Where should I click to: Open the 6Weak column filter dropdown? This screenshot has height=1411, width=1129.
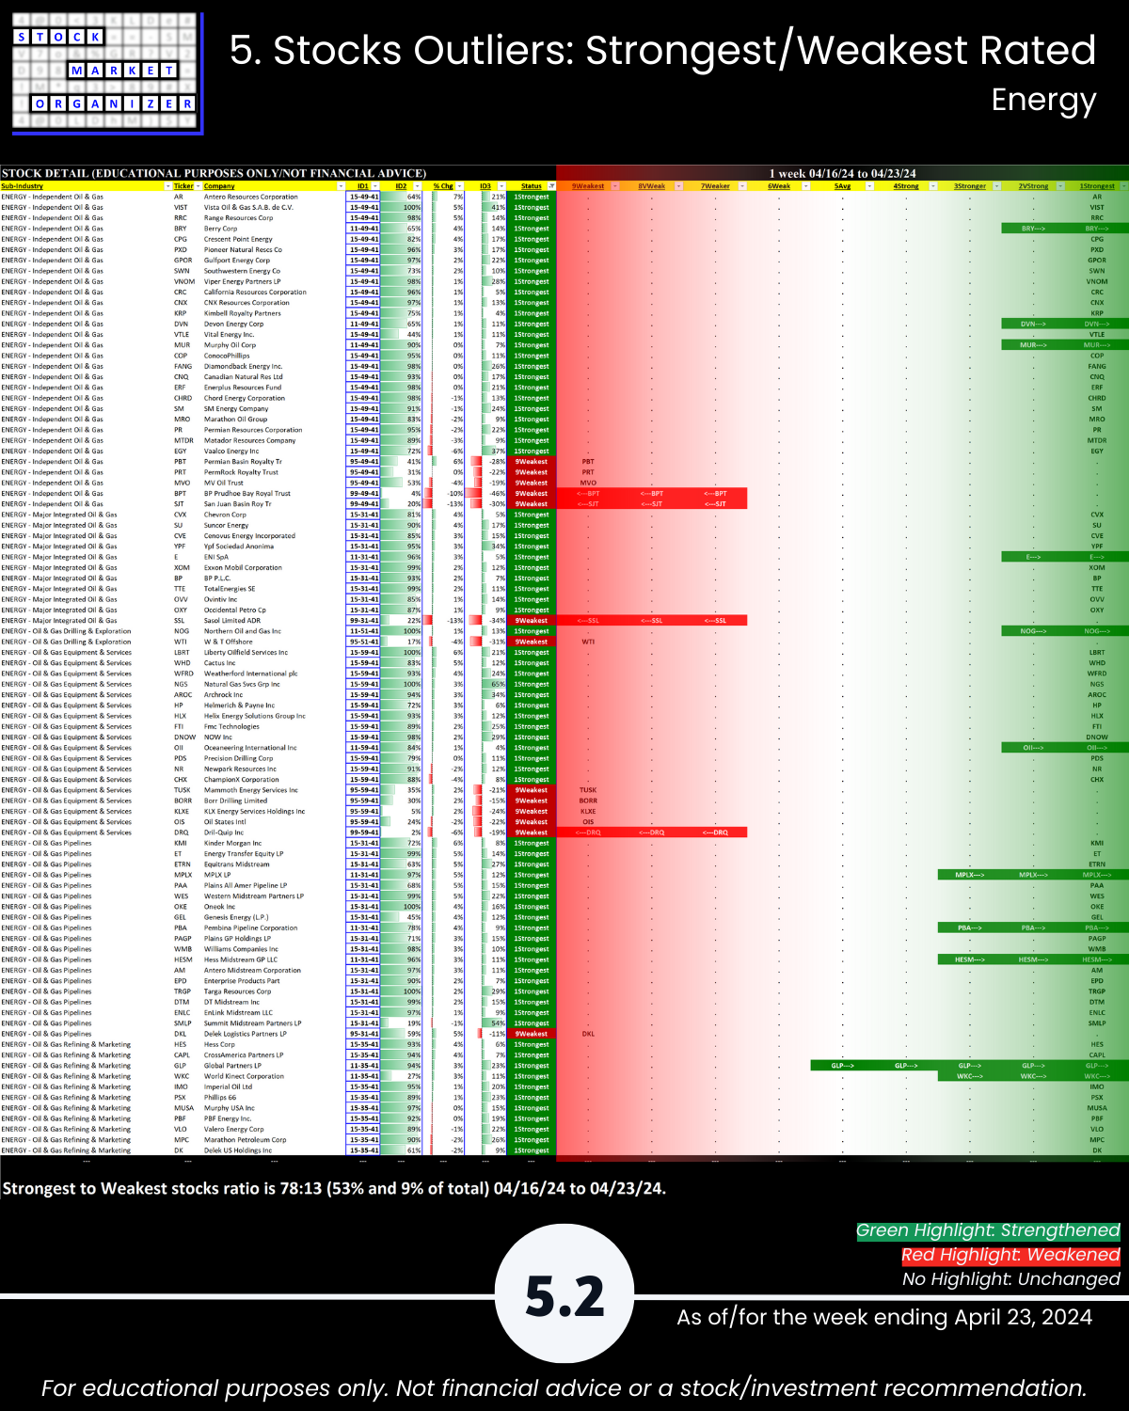point(806,186)
